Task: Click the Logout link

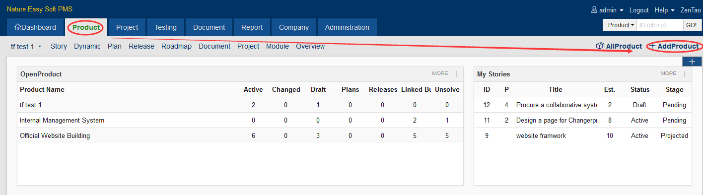Action: (x=639, y=10)
